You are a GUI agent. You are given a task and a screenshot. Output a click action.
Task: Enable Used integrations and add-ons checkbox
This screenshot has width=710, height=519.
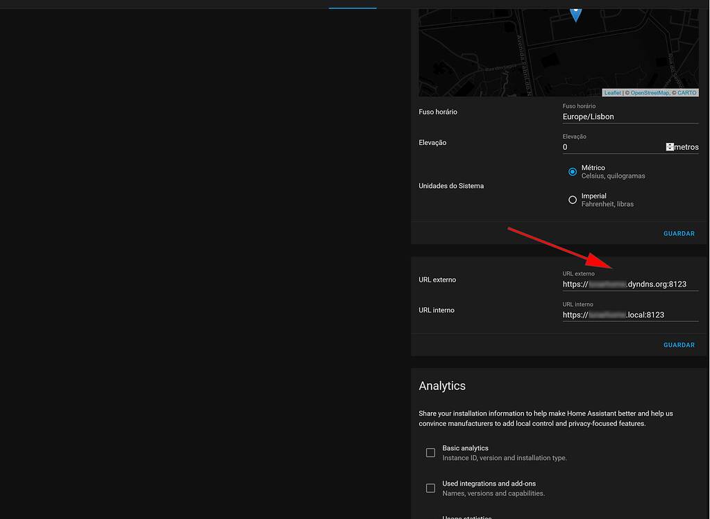[430, 488]
